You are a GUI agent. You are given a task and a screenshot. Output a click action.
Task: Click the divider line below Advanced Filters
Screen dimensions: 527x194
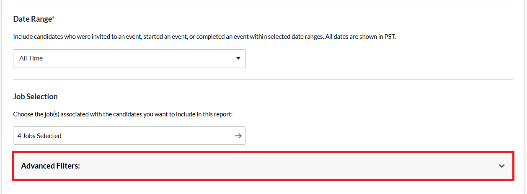(263, 191)
